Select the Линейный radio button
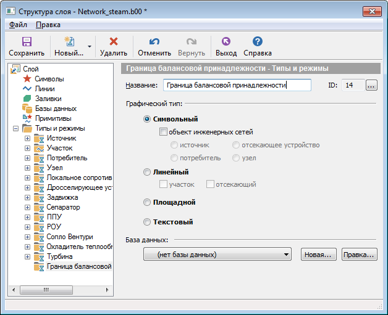The width and height of the screenshot is (388, 315). click(x=147, y=173)
